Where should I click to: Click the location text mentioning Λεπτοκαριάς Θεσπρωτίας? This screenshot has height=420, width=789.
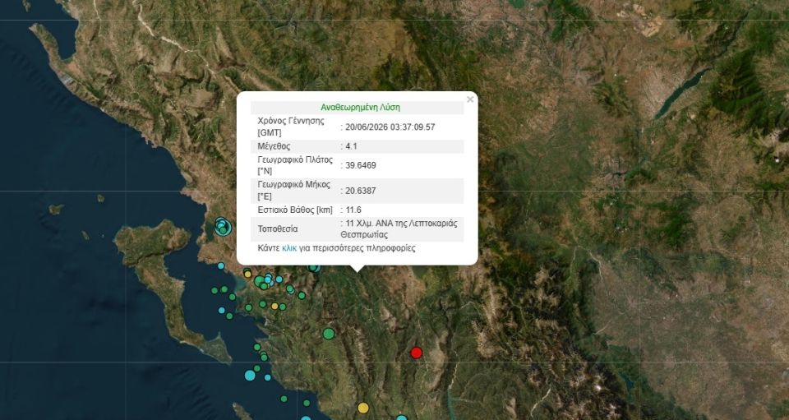pyautogui.click(x=399, y=228)
